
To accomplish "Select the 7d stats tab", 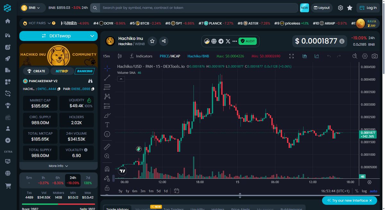I will 88,181.
